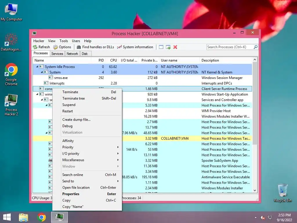Open the I/O priority submenu
The width and height of the screenshot is (297, 223).
[x=91, y=154]
